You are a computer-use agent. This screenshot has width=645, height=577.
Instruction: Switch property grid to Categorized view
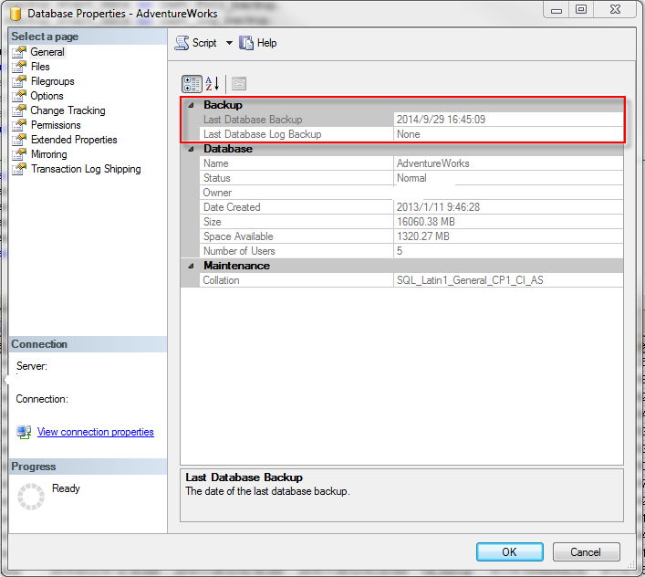pos(192,84)
